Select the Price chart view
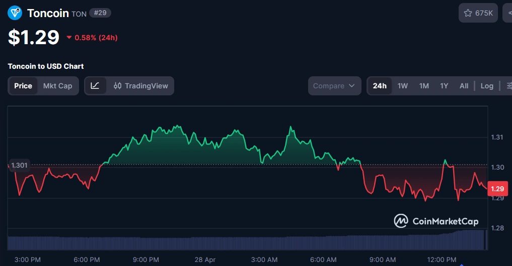This screenshot has height=266, width=512. point(23,86)
